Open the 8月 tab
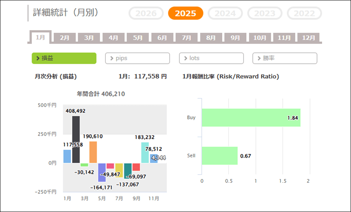Image resolution: width=351 pixels, height=212 pixels. click(211, 37)
